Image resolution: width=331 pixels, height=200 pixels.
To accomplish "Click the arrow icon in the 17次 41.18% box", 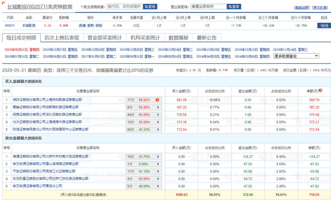I will click(x=158, y=172).
